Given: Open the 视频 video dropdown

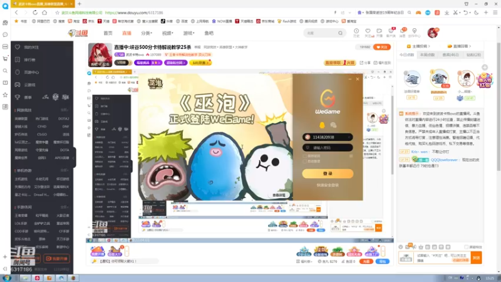Looking at the screenshot, I should click(167, 33).
